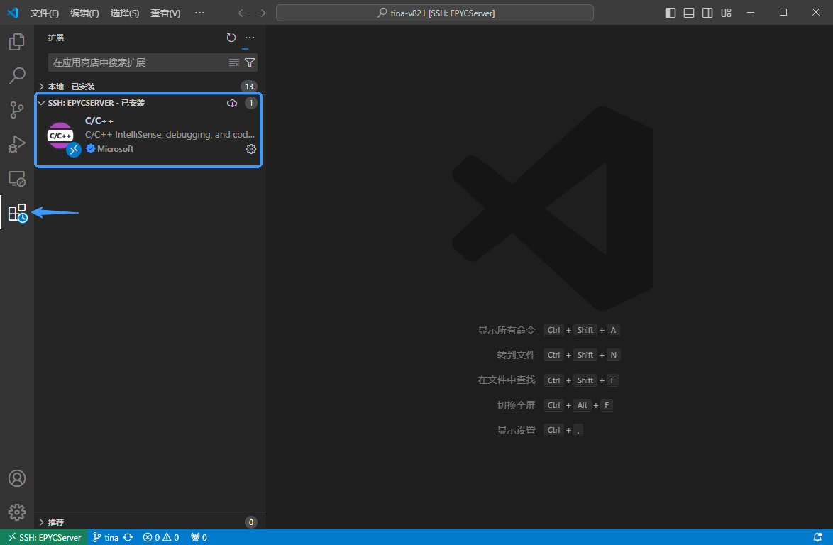
Task: Click the Extensions icon in activity bar
Action: pyautogui.click(x=17, y=212)
